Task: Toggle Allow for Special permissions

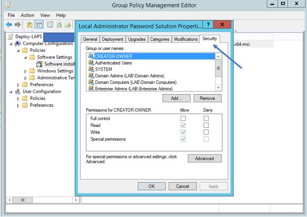Action: (183, 139)
